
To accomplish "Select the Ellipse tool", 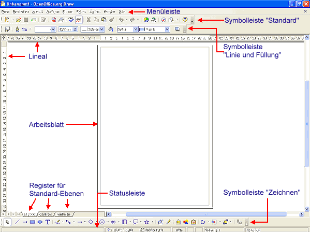I will click(x=40, y=222).
